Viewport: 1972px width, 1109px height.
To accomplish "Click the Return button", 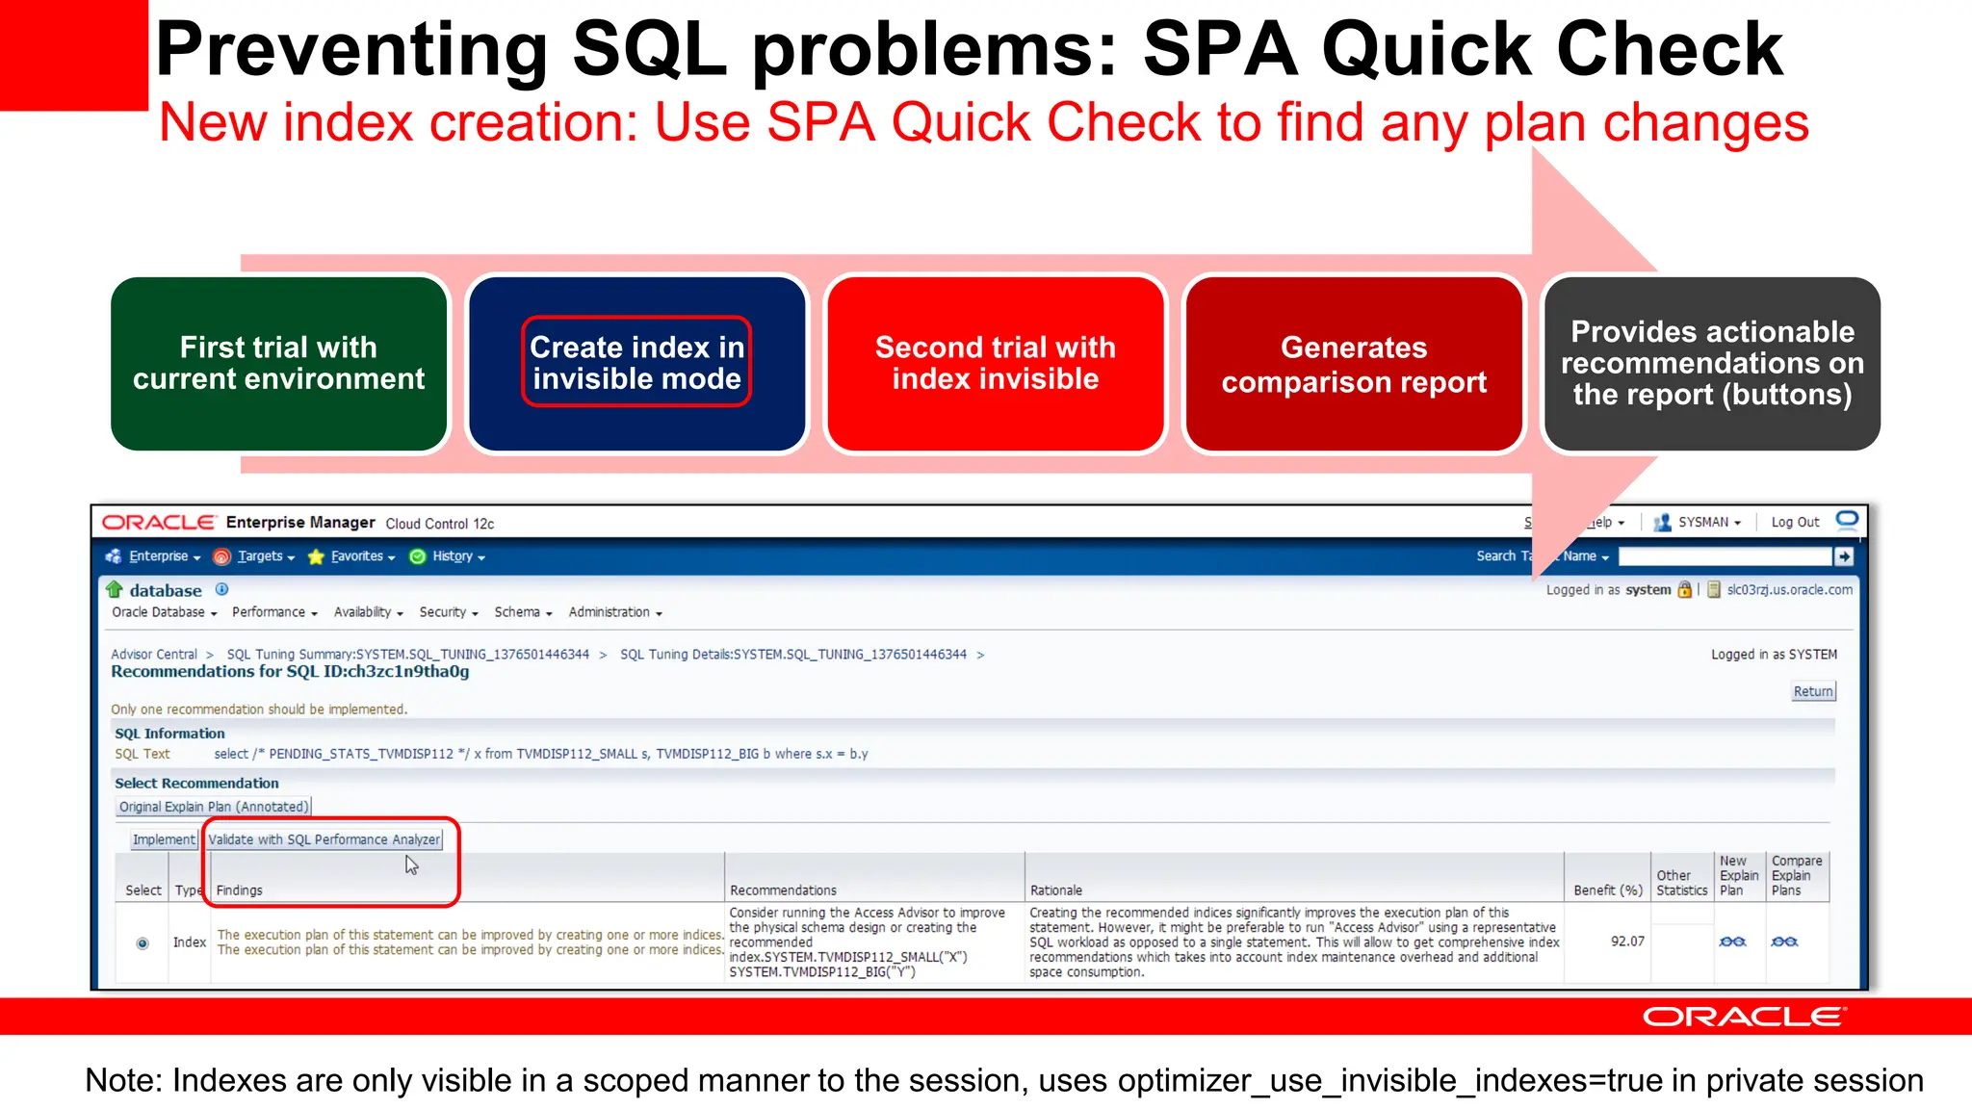I will pyautogui.click(x=1812, y=691).
